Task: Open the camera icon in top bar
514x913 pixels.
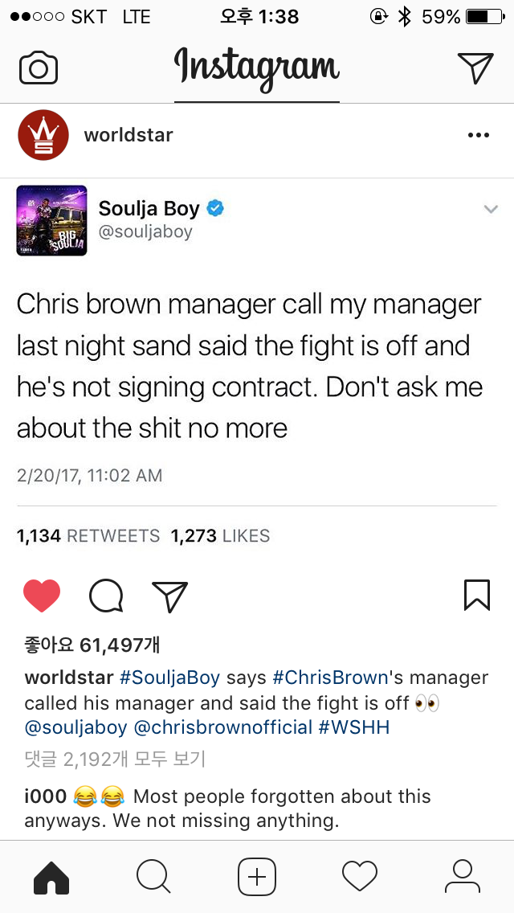Action: [x=39, y=68]
